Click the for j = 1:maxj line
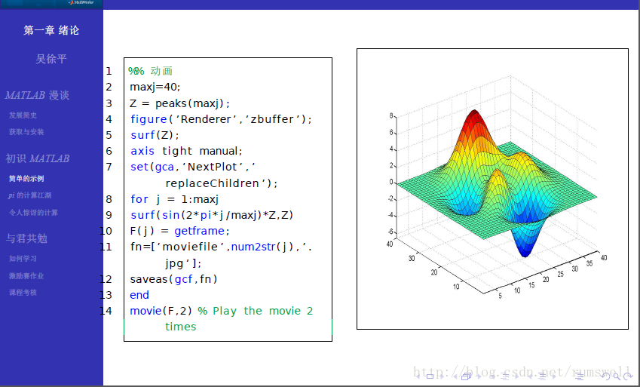The width and height of the screenshot is (640, 387). (x=175, y=199)
